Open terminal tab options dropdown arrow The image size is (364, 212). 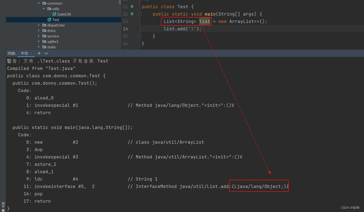coord(46,53)
